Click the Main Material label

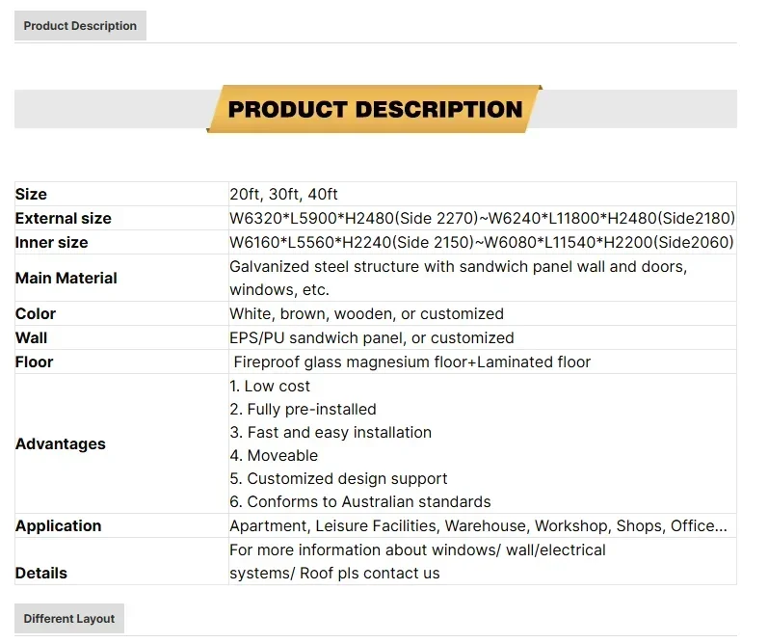point(66,278)
